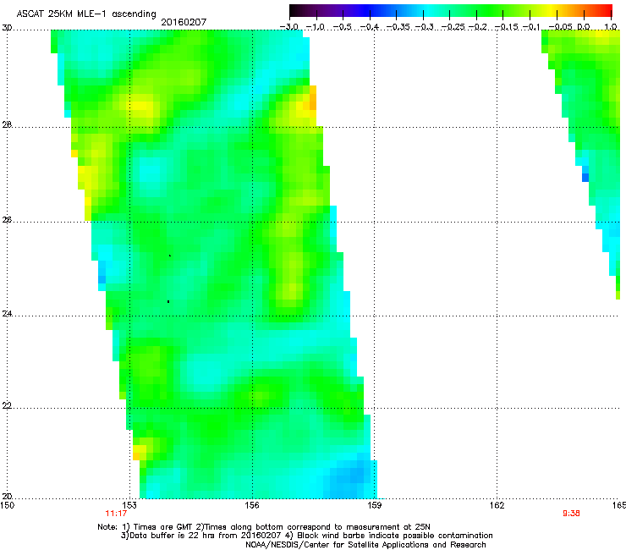Viewport: 626px width, 550px height.
Task: Click the red 11:17 swath time
Action: pyautogui.click(x=116, y=514)
